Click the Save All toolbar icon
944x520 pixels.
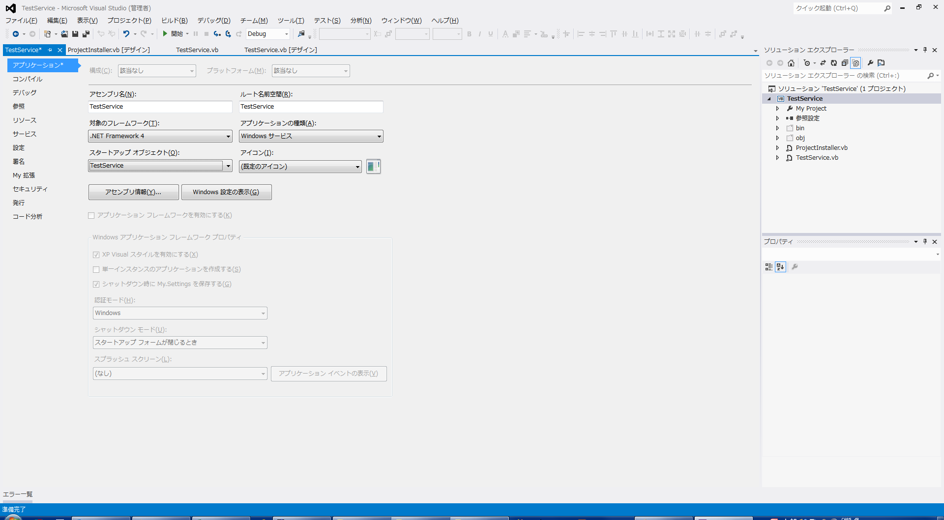(x=86, y=34)
